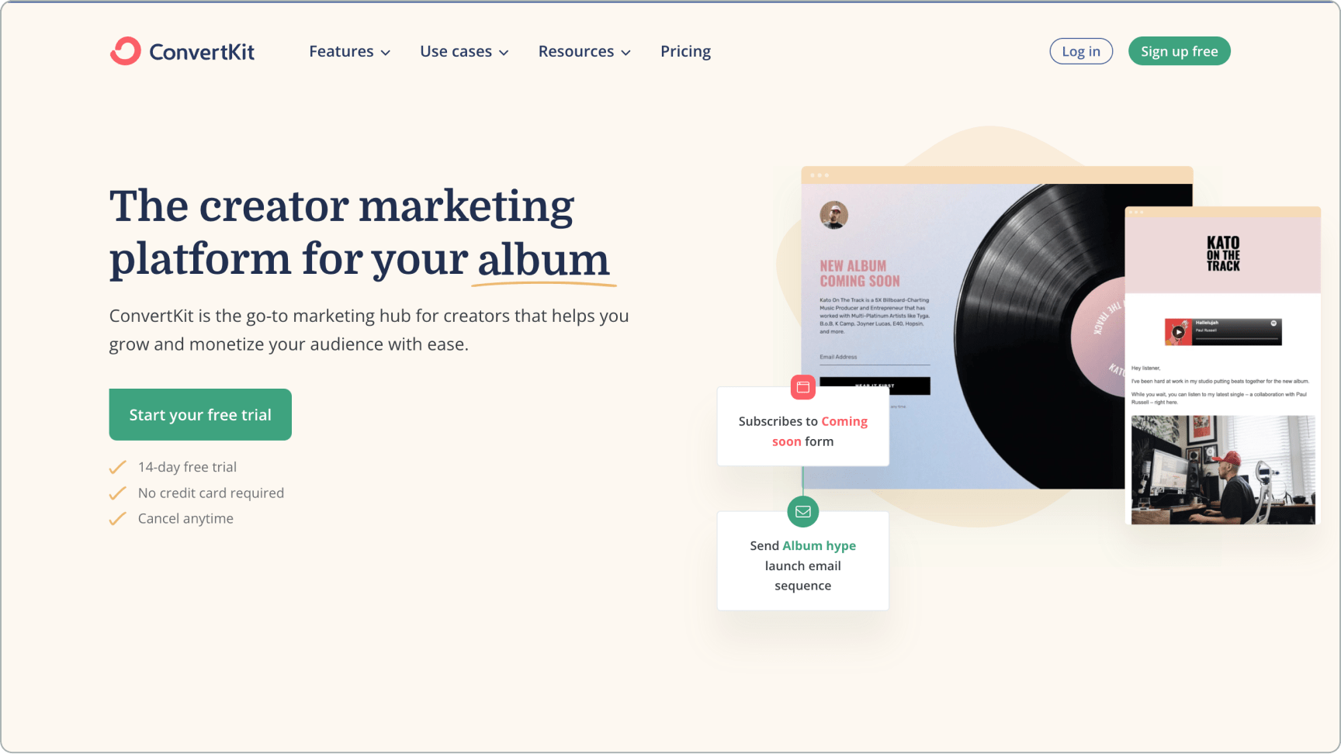Viewport: 1341px width, 754px height.
Task: Click the checkmark beside Cancel anytime
Action: click(117, 519)
